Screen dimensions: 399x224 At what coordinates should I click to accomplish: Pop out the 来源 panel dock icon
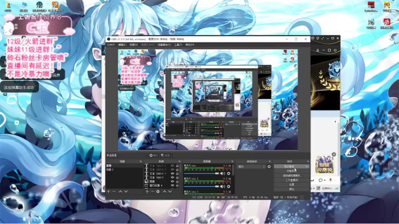[x=180, y=161]
